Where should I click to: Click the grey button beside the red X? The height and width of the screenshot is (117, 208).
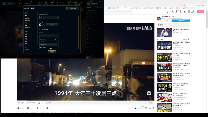tap(52, 25)
